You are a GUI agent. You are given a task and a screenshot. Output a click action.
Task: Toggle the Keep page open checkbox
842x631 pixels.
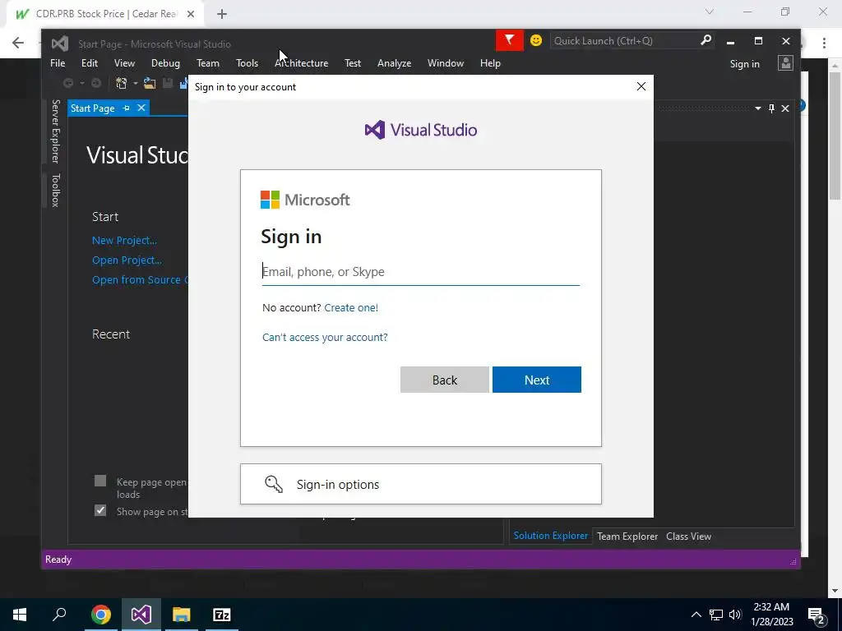(99, 481)
